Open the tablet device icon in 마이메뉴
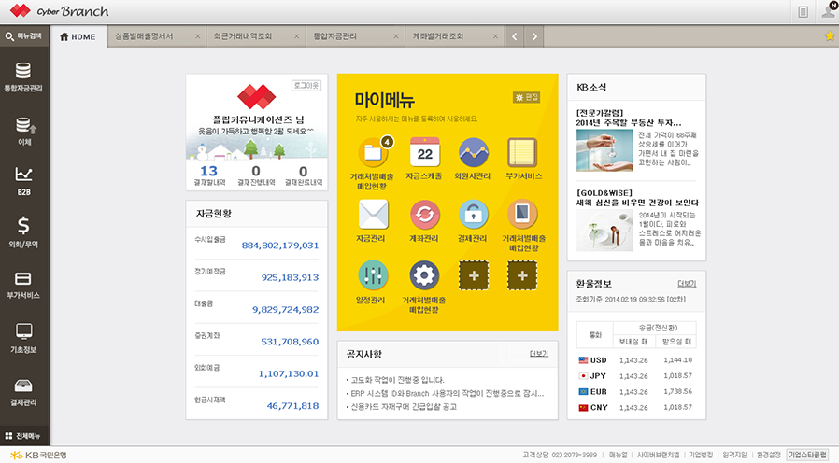Image resolution: width=839 pixels, height=463 pixels. tap(522, 215)
